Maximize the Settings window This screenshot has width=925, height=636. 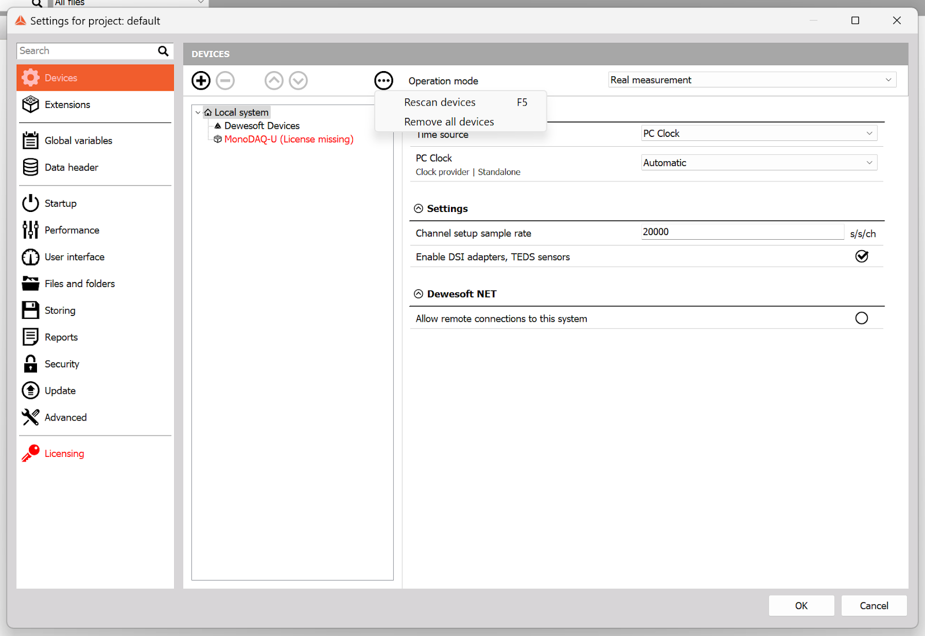[855, 21]
